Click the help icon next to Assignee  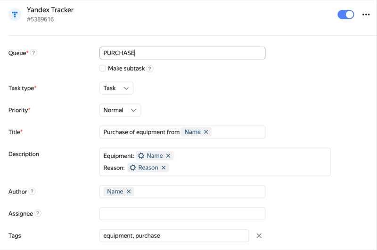click(38, 214)
